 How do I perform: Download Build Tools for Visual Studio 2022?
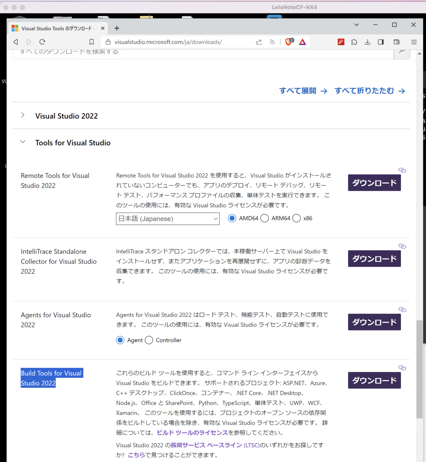coord(374,380)
